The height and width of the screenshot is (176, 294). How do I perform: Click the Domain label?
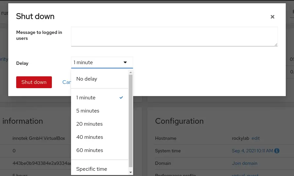click(x=163, y=163)
